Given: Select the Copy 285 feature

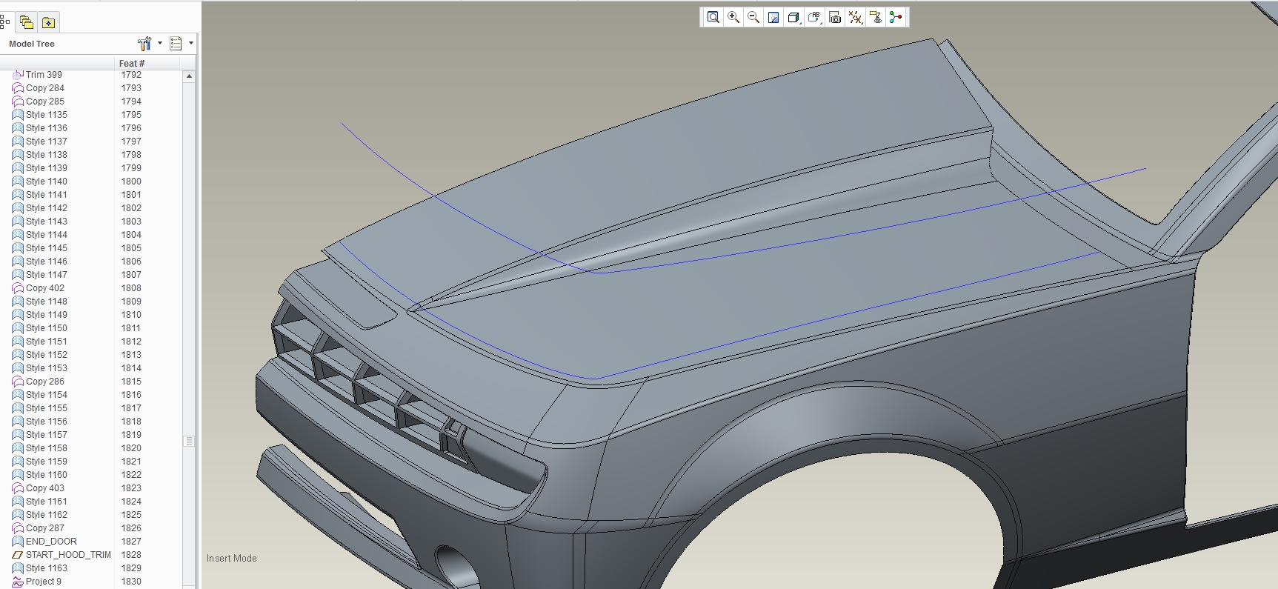Looking at the screenshot, I should click(45, 102).
